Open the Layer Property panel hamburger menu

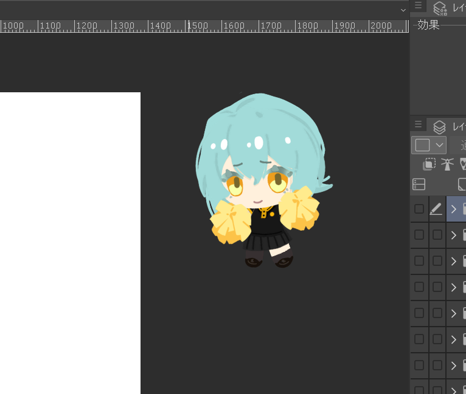(418, 5)
